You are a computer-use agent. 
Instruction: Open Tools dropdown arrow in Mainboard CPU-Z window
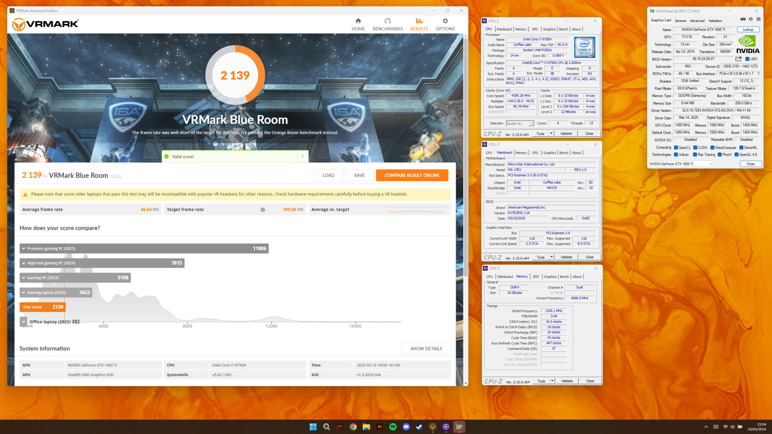coord(552,257)
